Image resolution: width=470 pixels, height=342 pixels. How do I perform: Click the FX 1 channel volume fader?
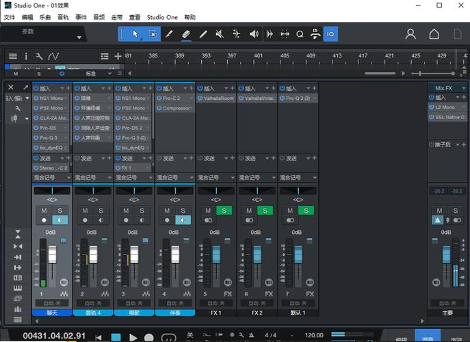point(216,254)
